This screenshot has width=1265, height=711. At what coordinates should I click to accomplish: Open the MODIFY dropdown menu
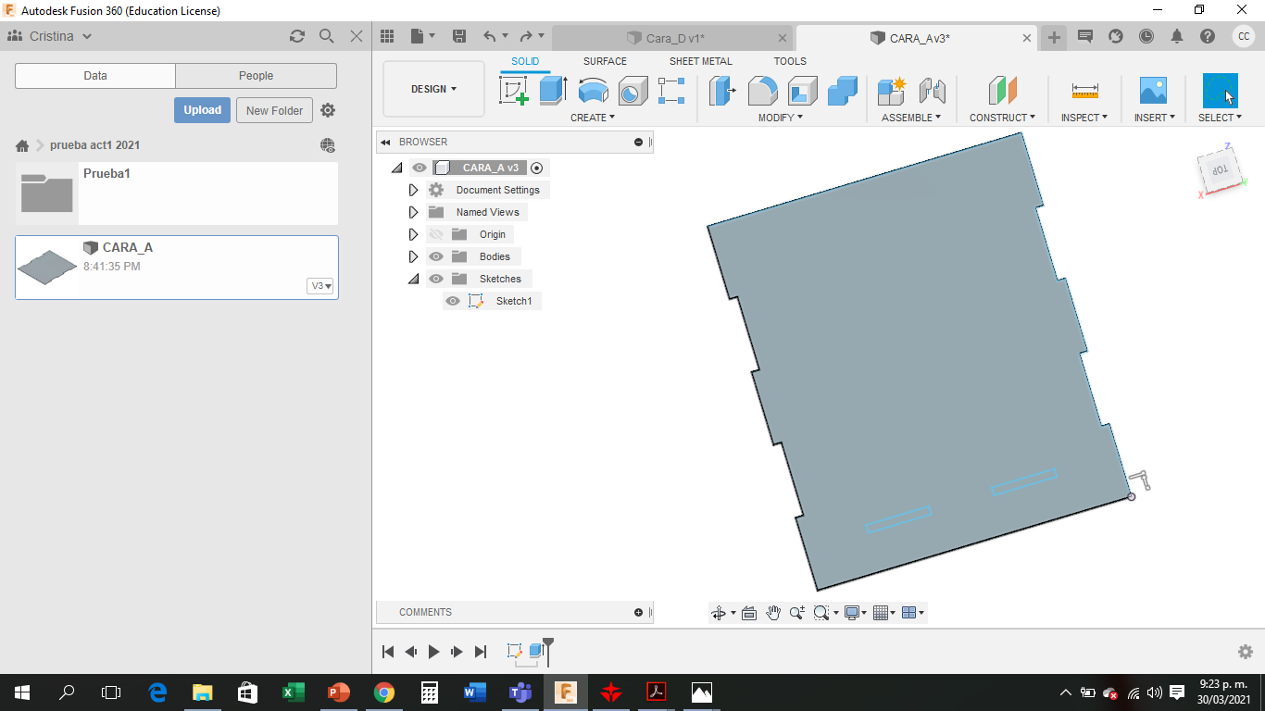[781, 118]
